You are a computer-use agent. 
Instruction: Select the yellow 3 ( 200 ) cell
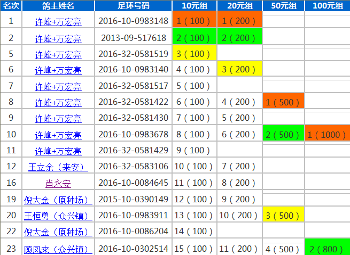239,70
